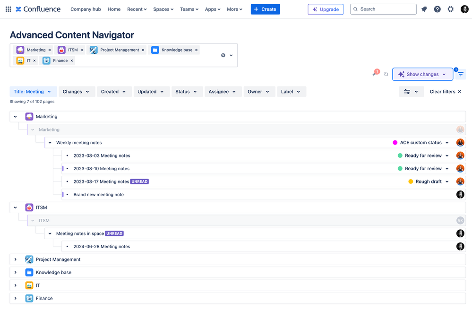This screenshot has height=311, width=472.
Task: Focus the Search input field
Action: pos(383,9)
